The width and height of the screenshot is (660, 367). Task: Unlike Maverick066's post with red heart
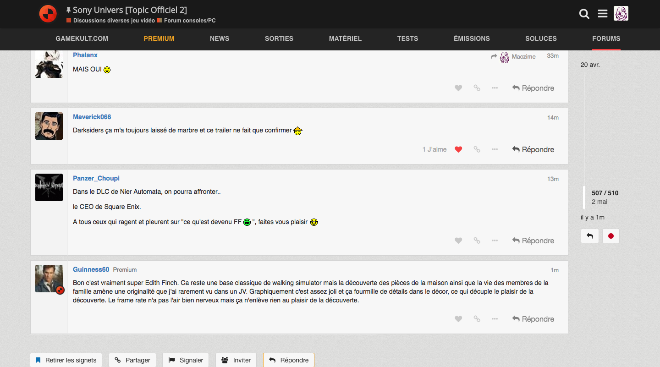(x=458, y=149)
